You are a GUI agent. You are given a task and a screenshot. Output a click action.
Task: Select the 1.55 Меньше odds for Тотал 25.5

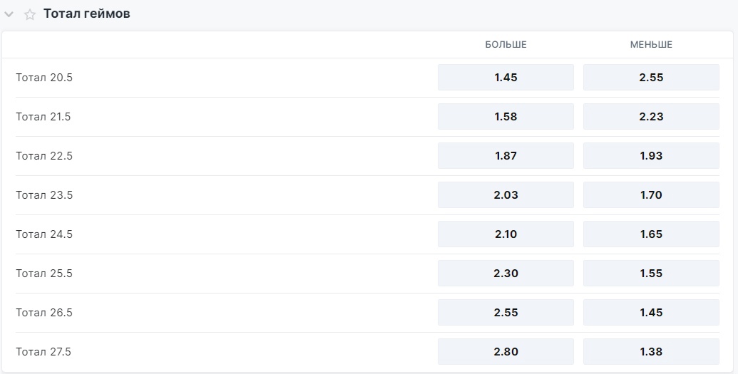(x=651, y=274)
